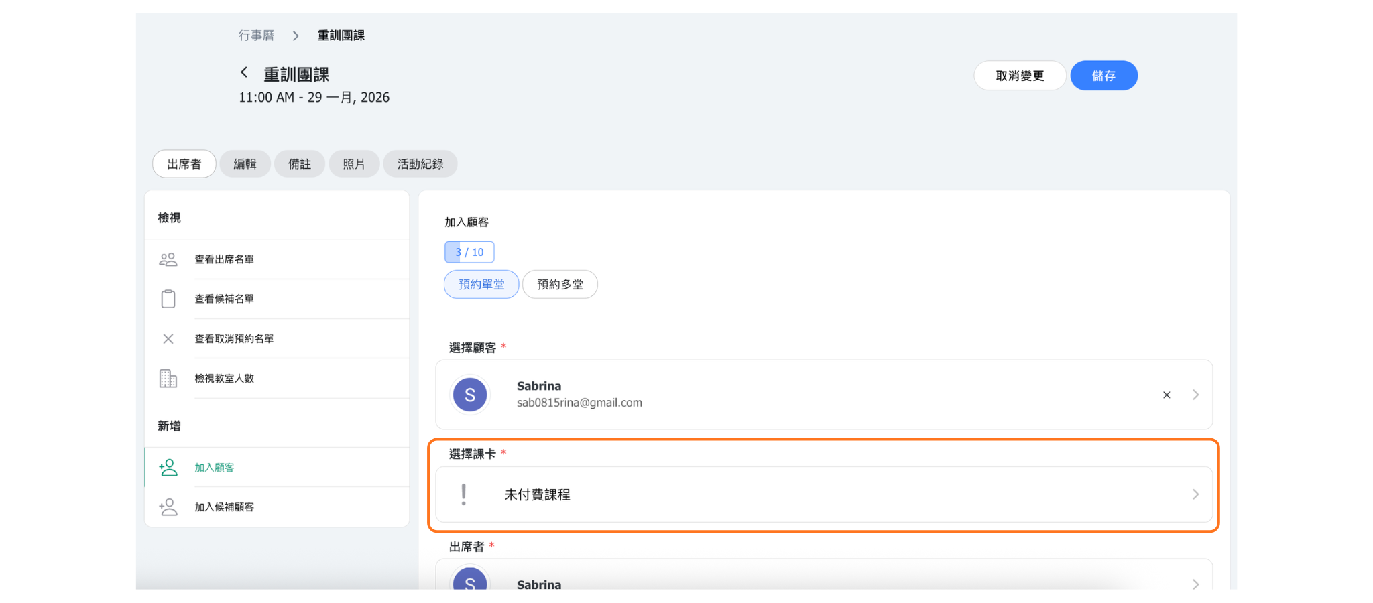This screenshot has height=603, width=1373.
Task: Click the add waitlist customer icon
Action: click(x=168, y=507)
